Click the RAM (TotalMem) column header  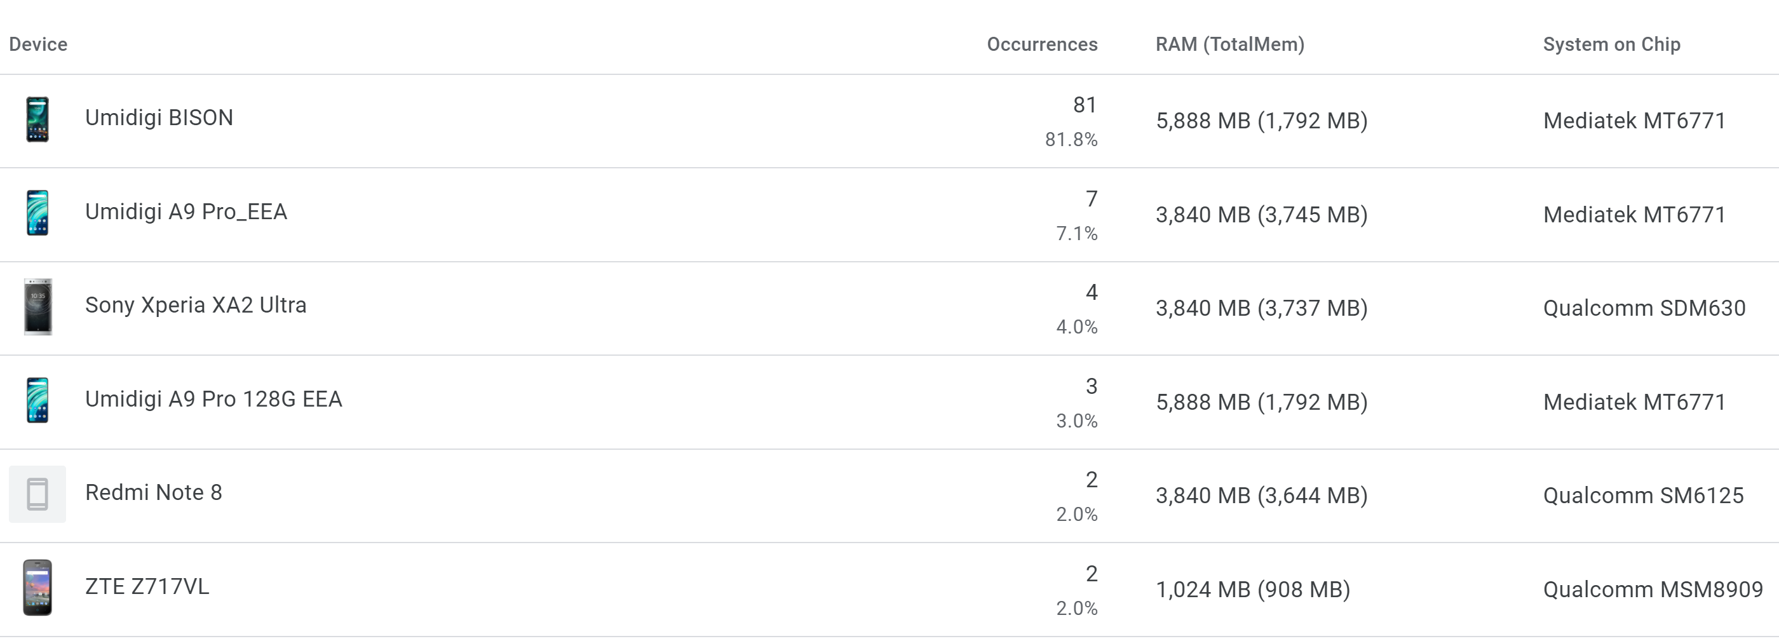click(1229, 44)
